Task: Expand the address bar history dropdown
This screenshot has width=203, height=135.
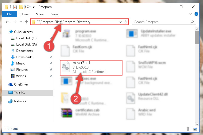Action: tap(121, 22)
